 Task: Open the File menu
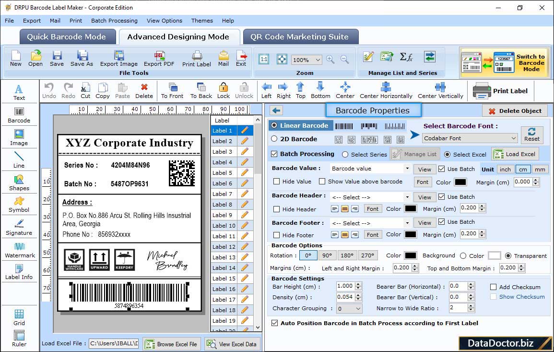click(9, 21)
